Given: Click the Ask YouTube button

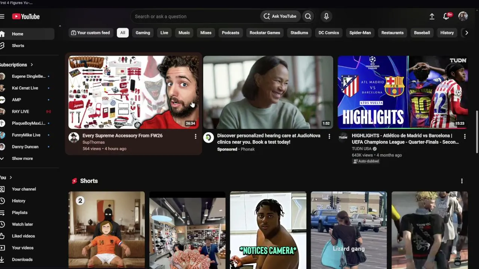Looking at the screenshot, I should (x=280, y=16).
